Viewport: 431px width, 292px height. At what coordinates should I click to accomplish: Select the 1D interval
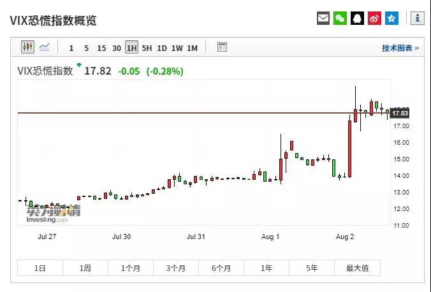(162, 48)
